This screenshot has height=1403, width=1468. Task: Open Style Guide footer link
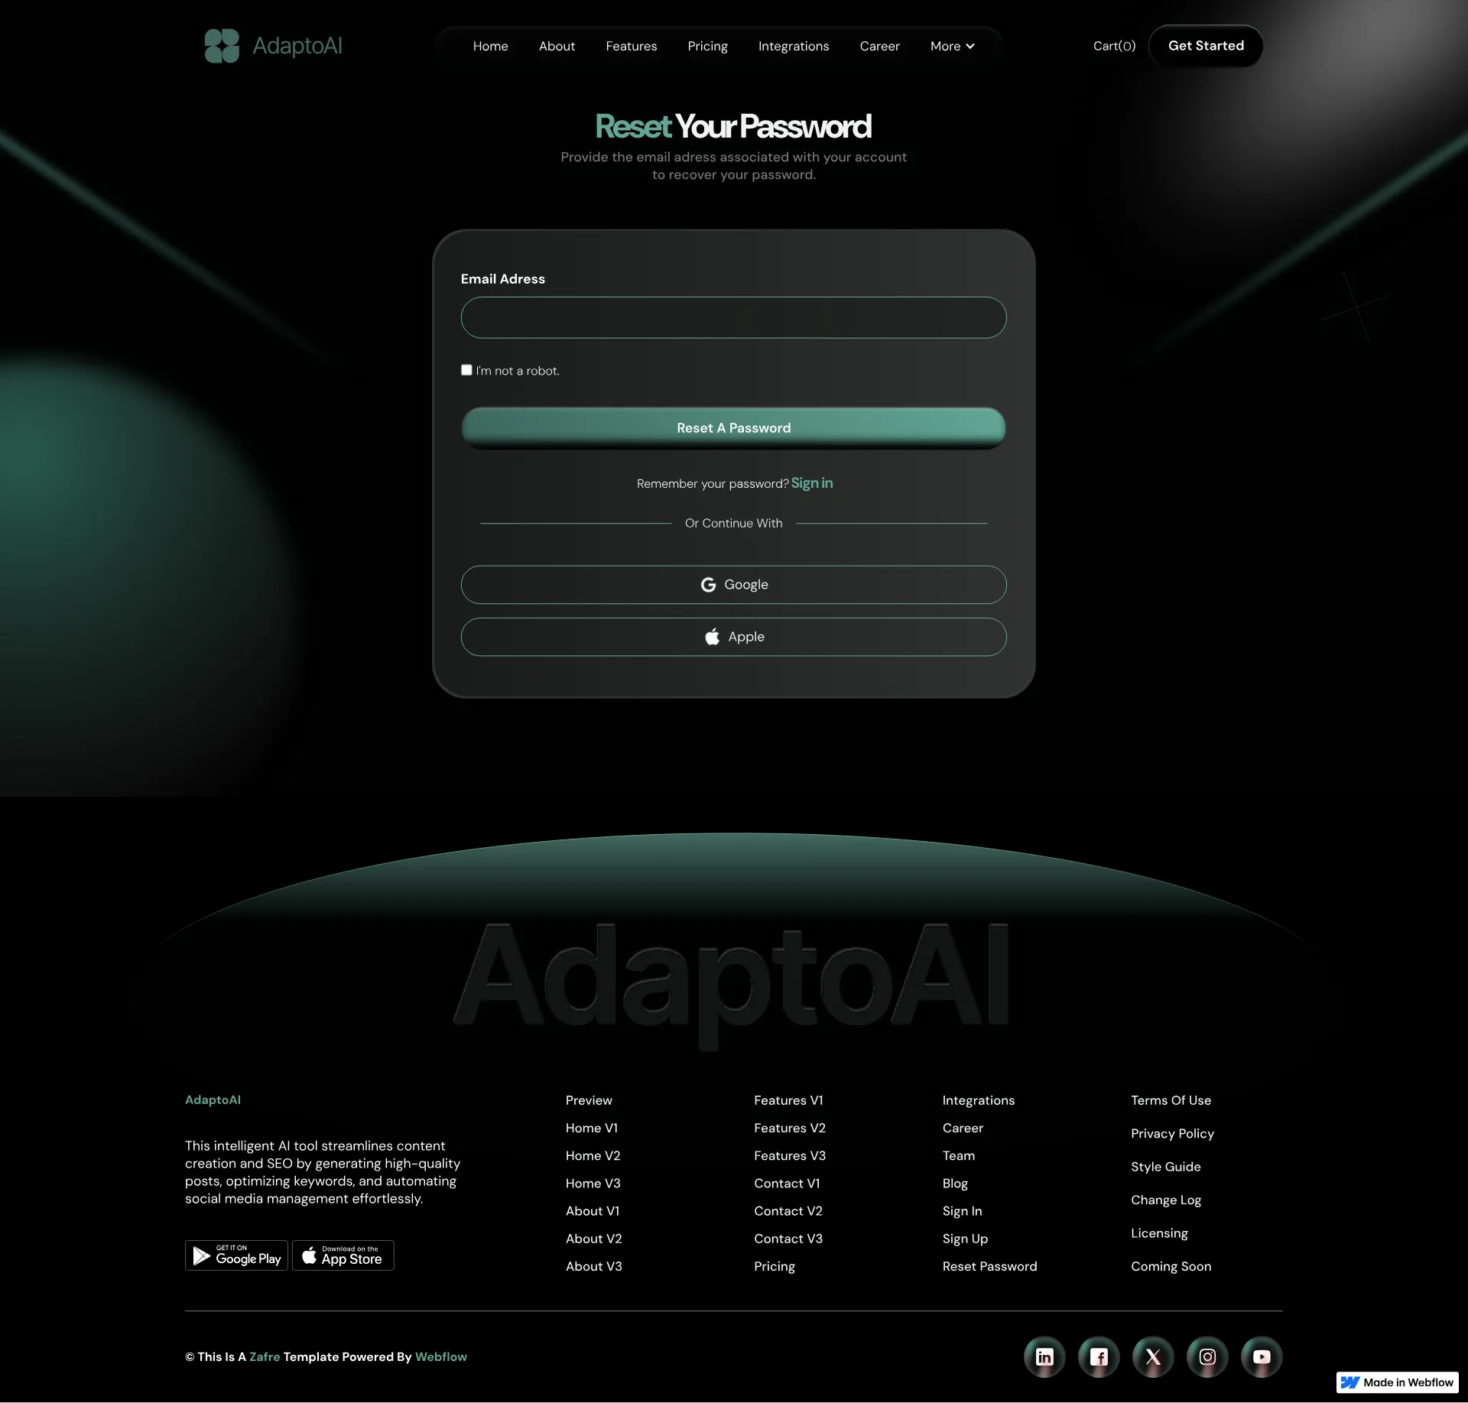[x=1165, y=1167]
